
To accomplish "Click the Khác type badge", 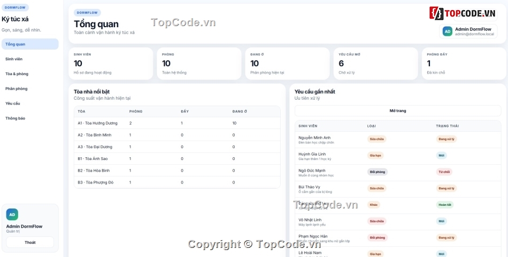I will pos(374,205).
